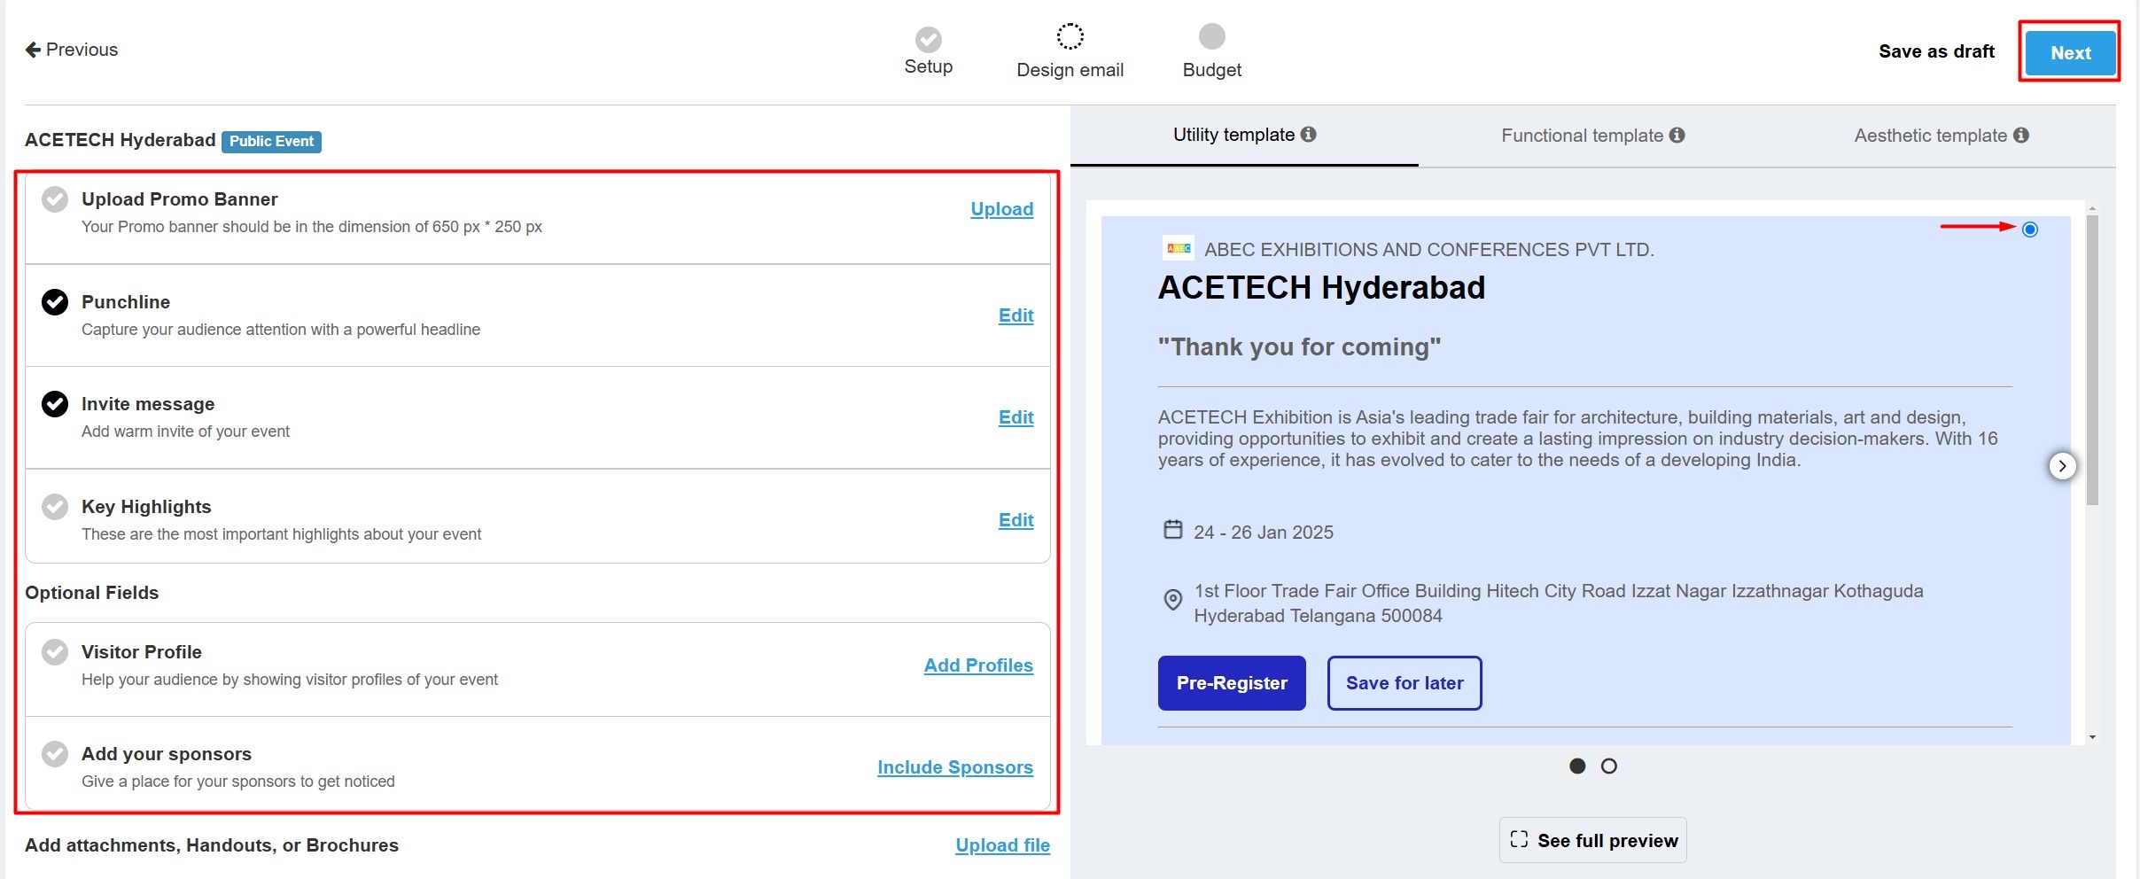This screenshot has height=879, width=2140.
Task: Click the Budget step circle
Action: point(1211,36)
